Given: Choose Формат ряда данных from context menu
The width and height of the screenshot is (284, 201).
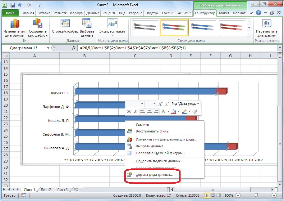Looking at the screenshot, I should (154, 175).
